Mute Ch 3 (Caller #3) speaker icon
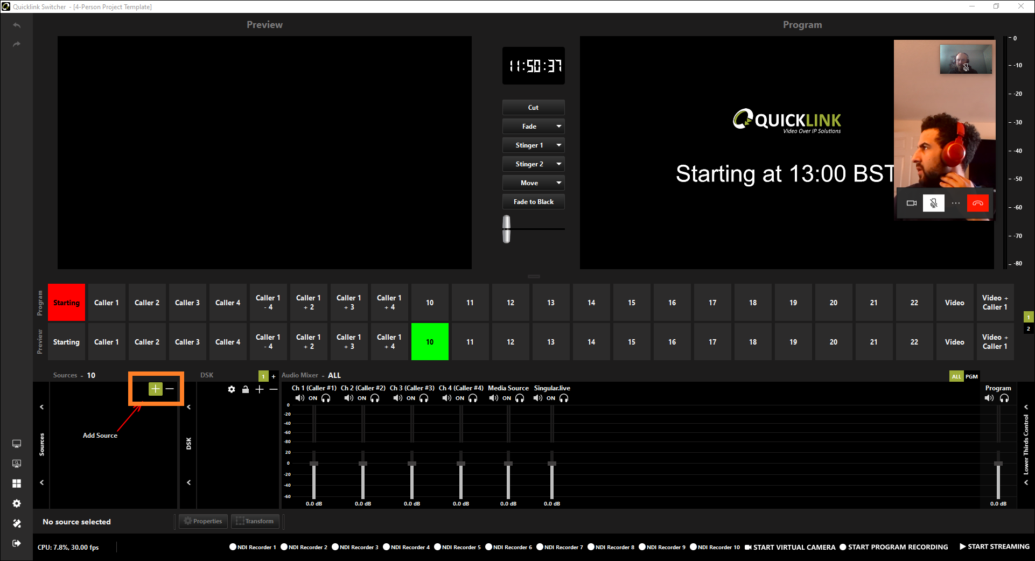Screen dimensions: 1035x561 (x=398, y=398)
